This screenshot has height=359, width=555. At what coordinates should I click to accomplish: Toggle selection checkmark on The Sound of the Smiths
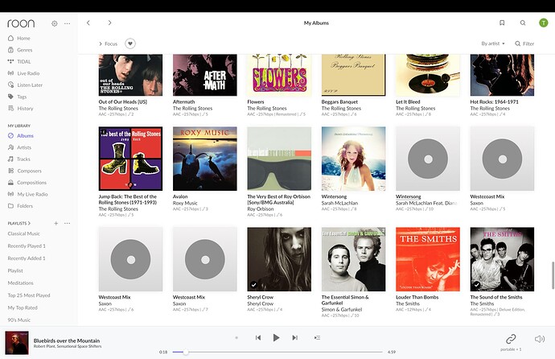tap(476, 285)
